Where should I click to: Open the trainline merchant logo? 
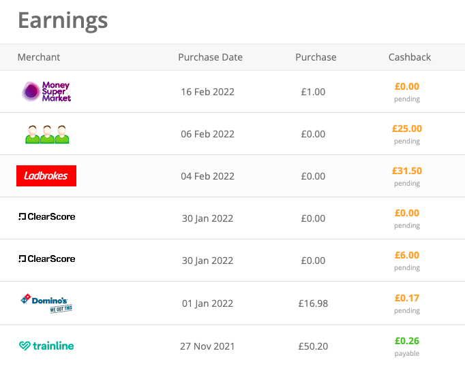pos(46,346)
